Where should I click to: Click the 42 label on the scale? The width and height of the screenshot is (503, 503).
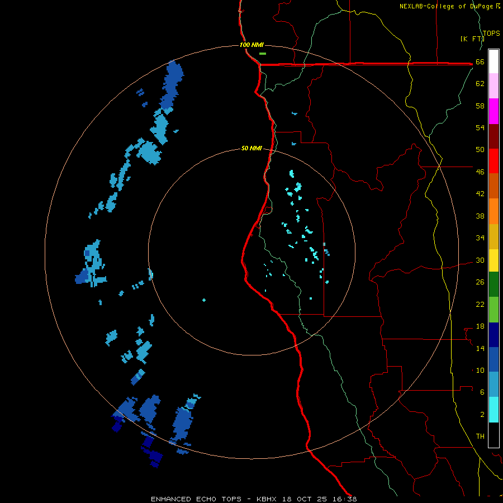point(480,194)
